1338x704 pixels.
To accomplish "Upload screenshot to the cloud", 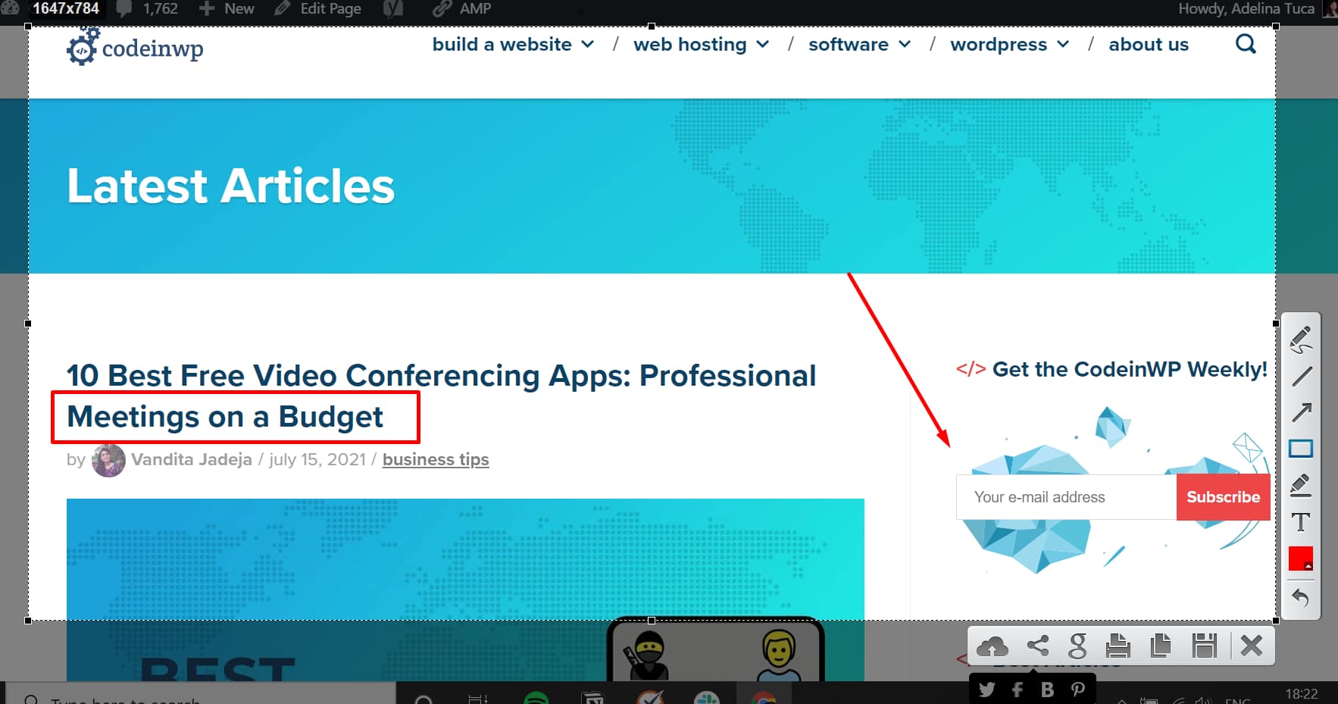I will point(992,646).
